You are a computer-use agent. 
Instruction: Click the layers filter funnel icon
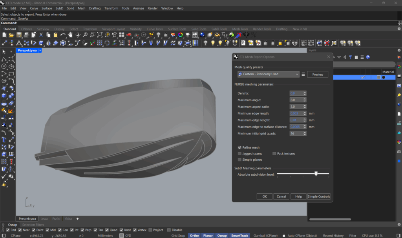tap(350, 57)
